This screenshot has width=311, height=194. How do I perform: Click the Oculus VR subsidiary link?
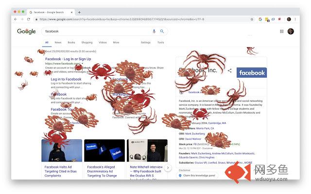click(201, 163)
